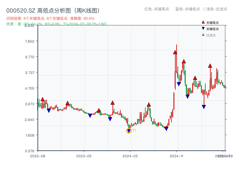
Task: Click the 7.802 y-axis label
Action: (30, 41)
